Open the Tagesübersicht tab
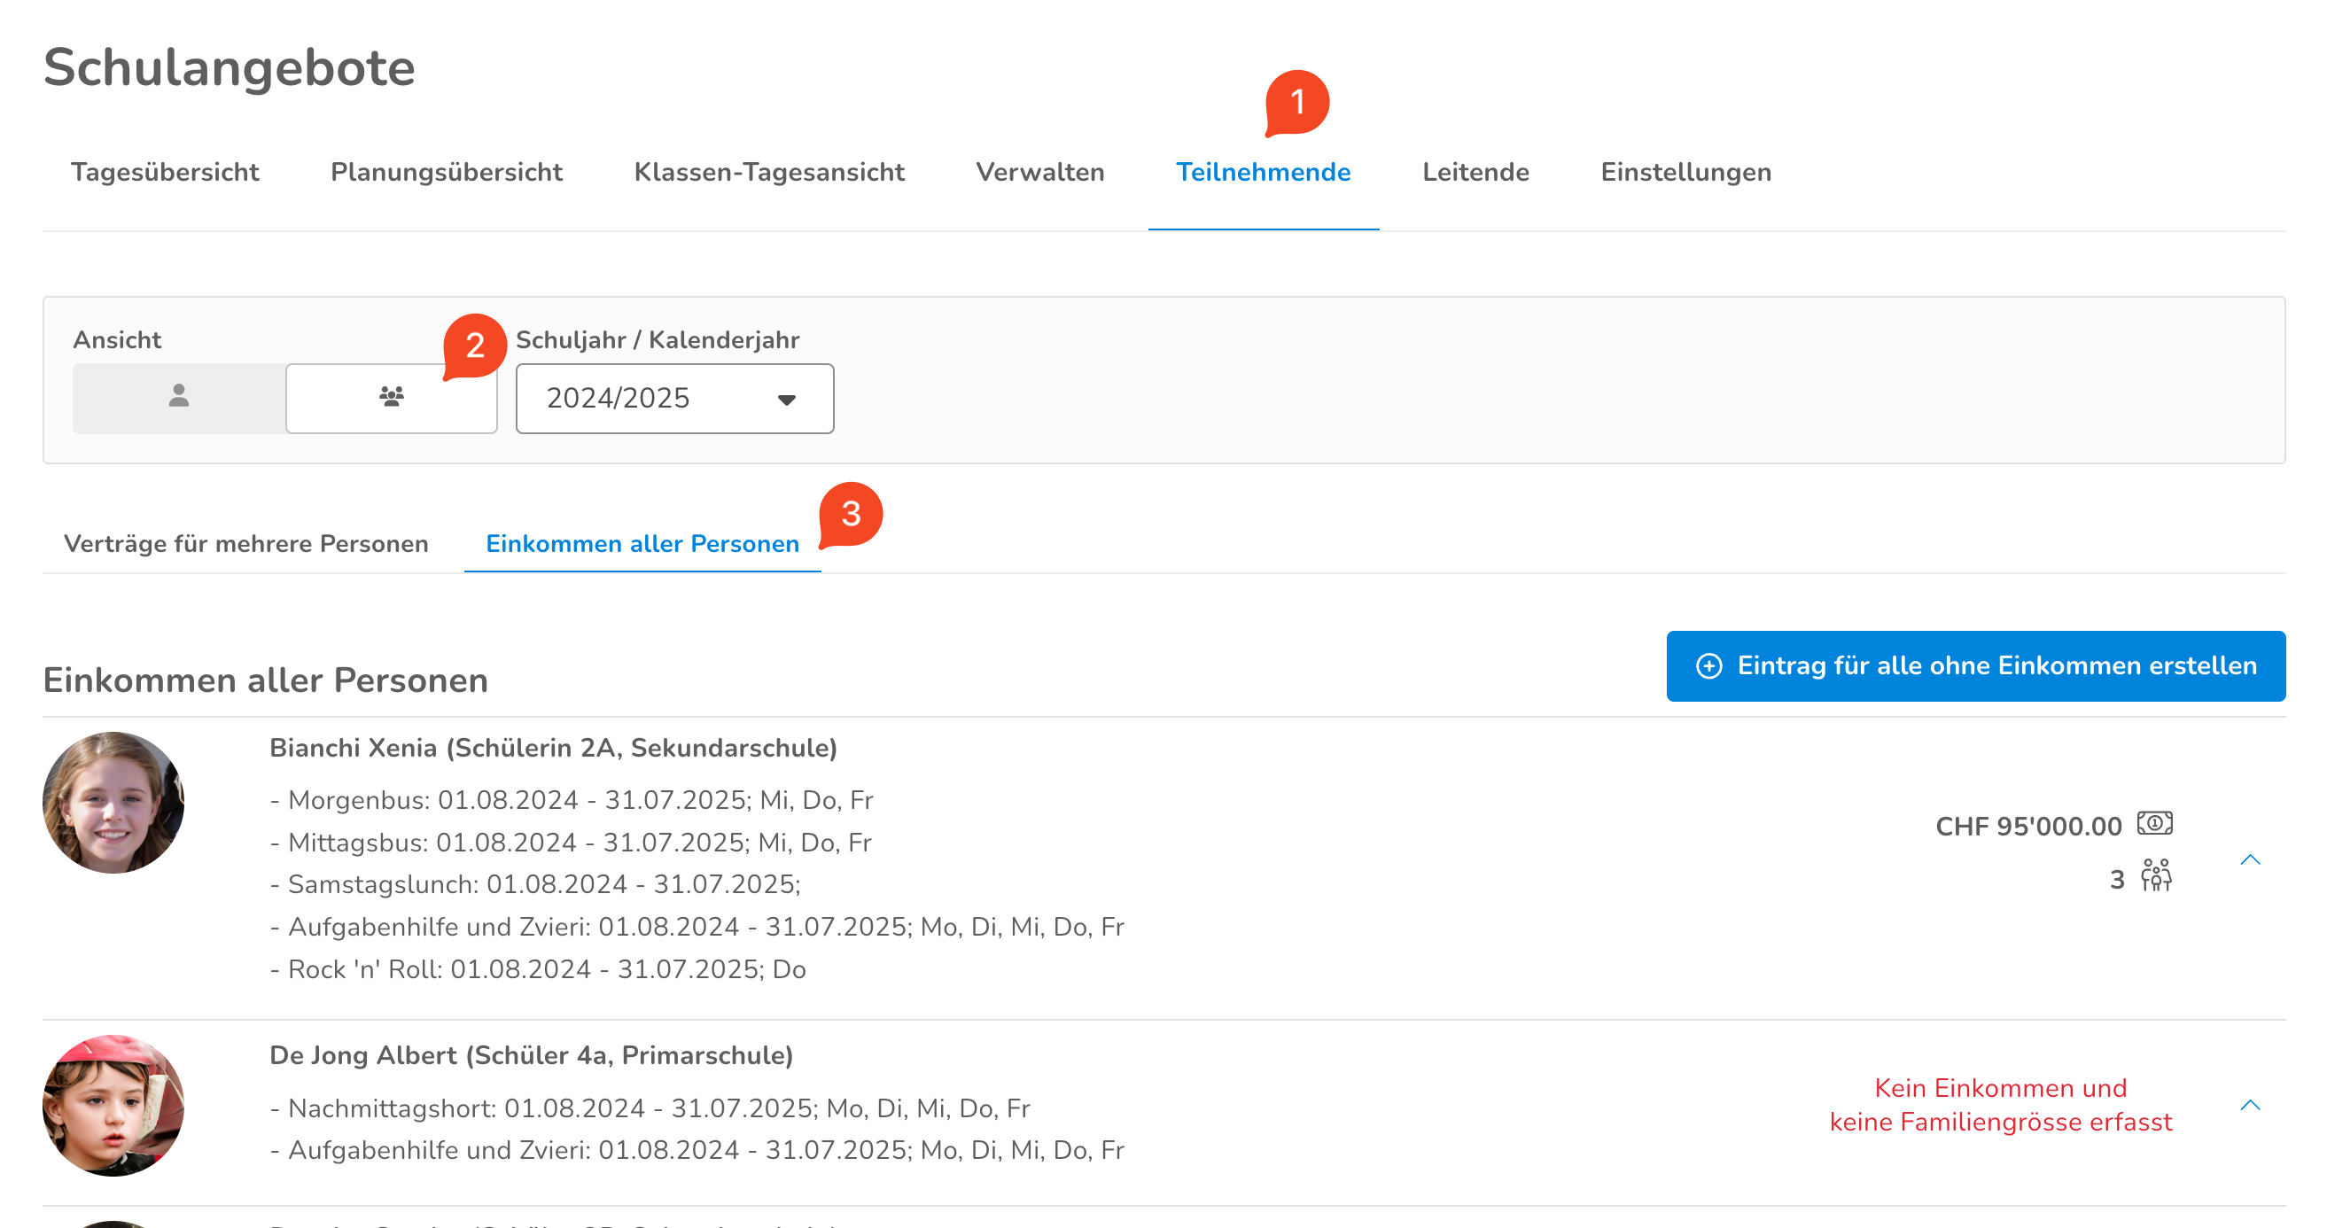2327x1228 pixels. pos(165,172)
